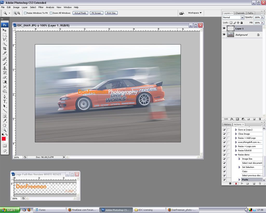This screenshot has width=266, height=213.
Task: Add a layer mask in Layers panel
Action: [x=237, y=119]
